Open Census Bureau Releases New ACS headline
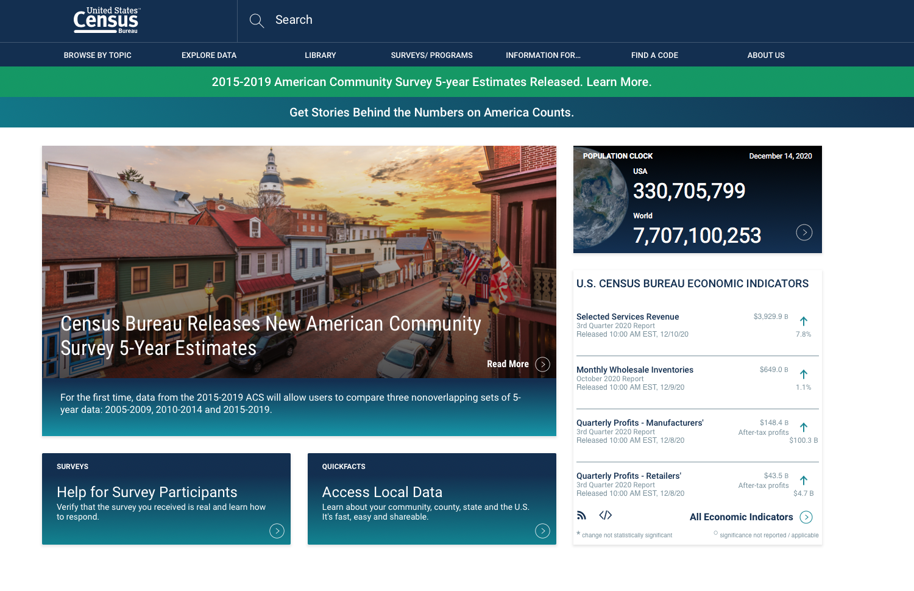 coord(271,335)
